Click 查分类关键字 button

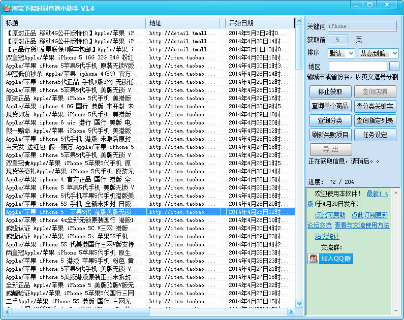375,106
